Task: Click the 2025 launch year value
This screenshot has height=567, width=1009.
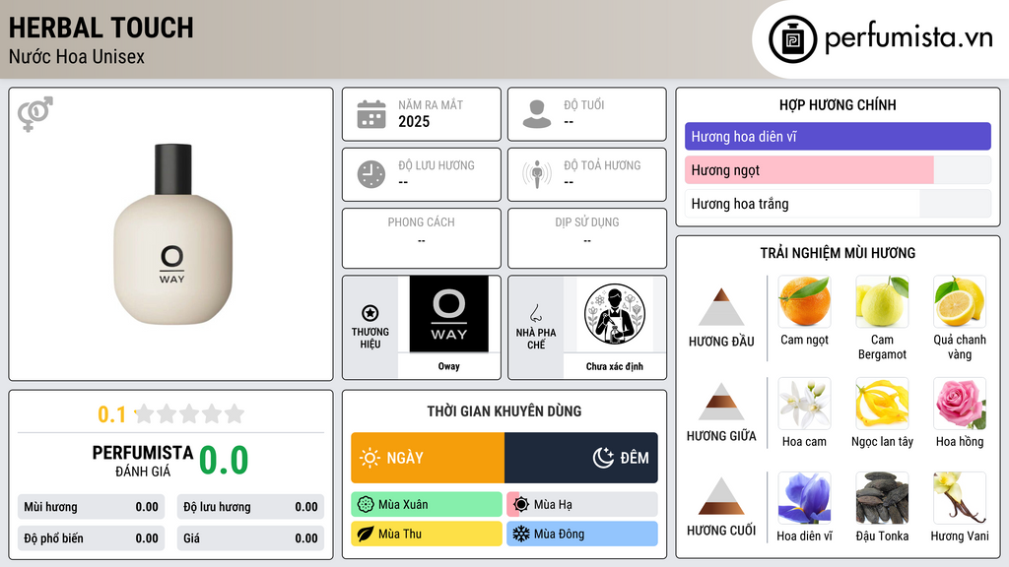Action: (414, 121)
